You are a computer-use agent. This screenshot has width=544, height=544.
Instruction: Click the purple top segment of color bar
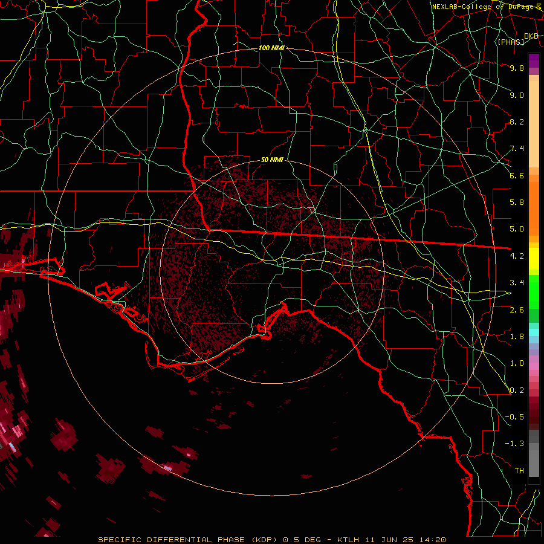click(x=534, y=60)
